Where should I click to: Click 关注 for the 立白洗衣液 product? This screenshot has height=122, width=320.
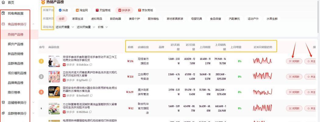pos(311,77)
